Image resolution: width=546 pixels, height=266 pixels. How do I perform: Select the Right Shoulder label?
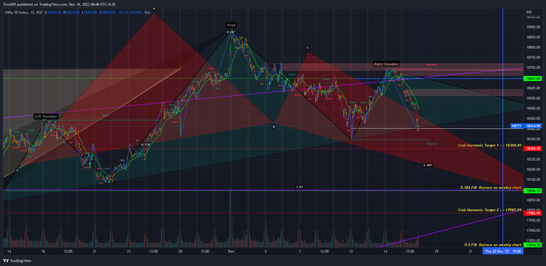[x=386, y=64]
